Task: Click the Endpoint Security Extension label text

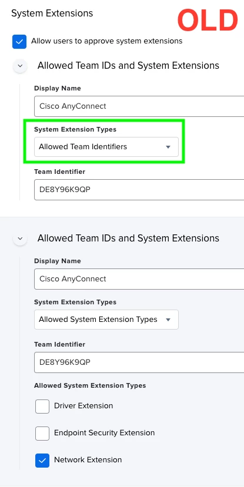Action: (105, 432)
